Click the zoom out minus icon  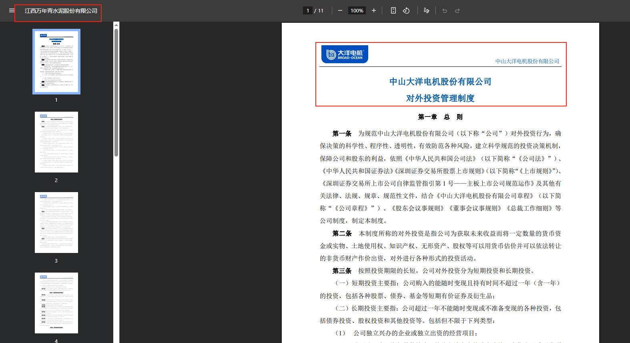(340, 10)
